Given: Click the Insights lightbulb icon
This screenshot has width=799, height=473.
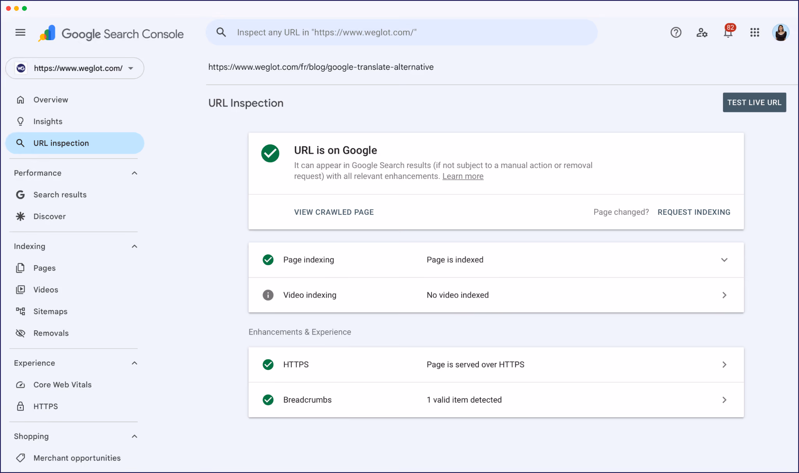Looking at the screenshot, I should (20, 122).
